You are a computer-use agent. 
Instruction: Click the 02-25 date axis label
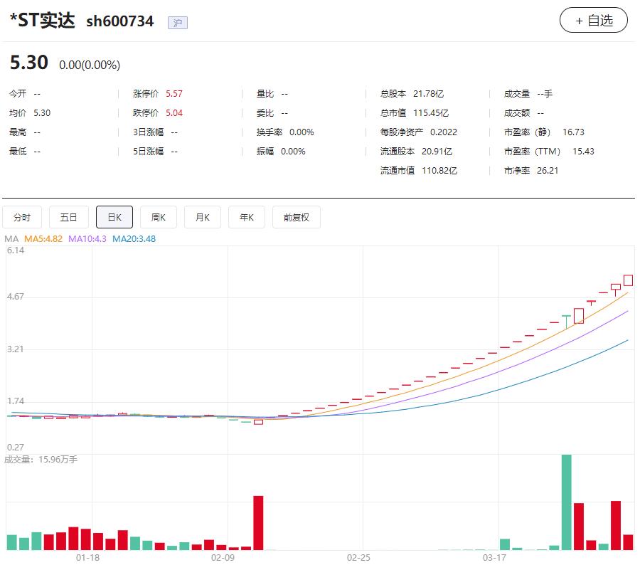point(358,559)
